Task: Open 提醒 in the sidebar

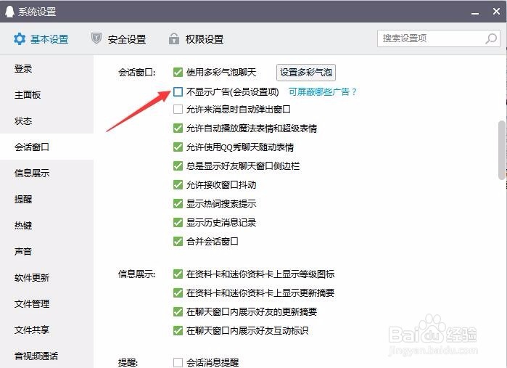Action: click(47, 200)
